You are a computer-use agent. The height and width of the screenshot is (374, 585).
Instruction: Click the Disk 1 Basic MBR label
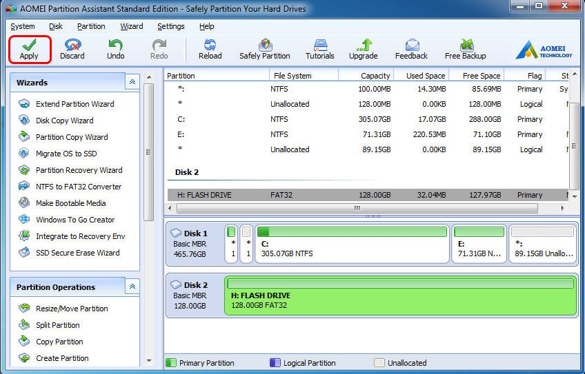(x=190, y=244)
